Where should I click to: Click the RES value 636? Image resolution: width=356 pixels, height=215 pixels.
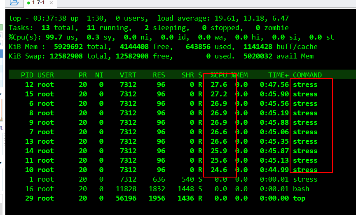click(x=159, y=179)
